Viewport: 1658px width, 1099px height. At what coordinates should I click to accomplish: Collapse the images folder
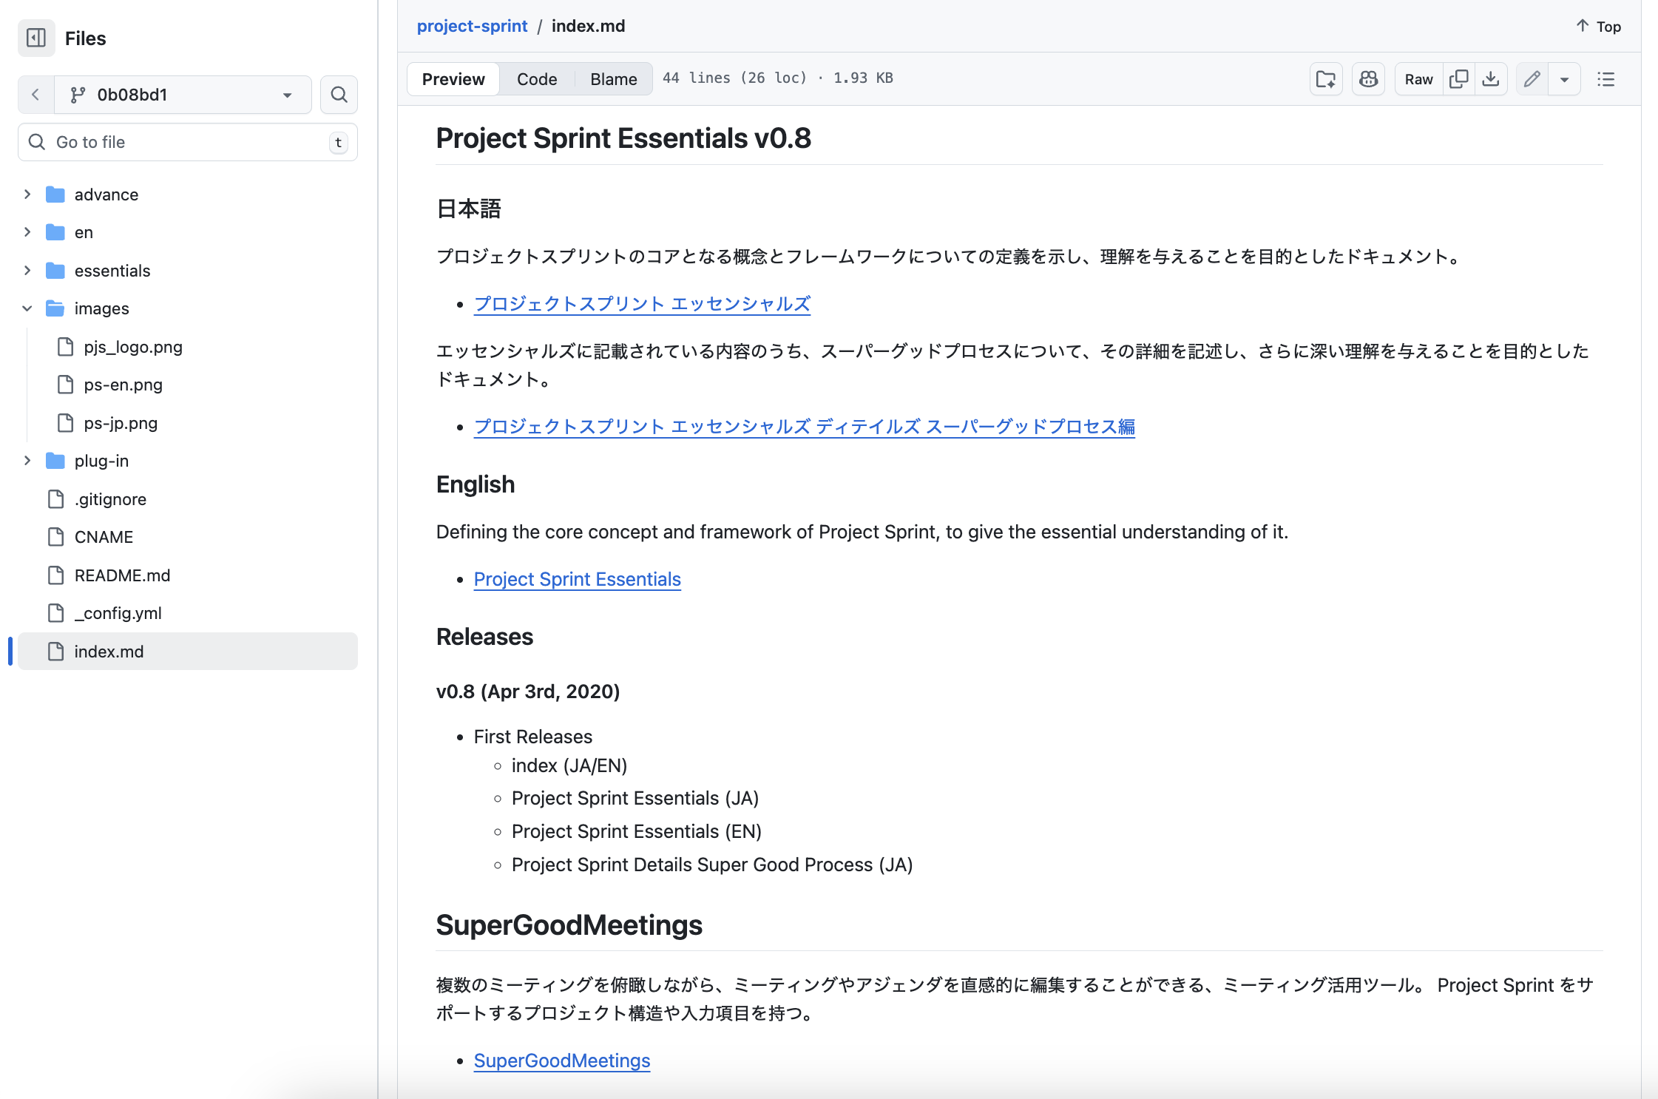27,308
